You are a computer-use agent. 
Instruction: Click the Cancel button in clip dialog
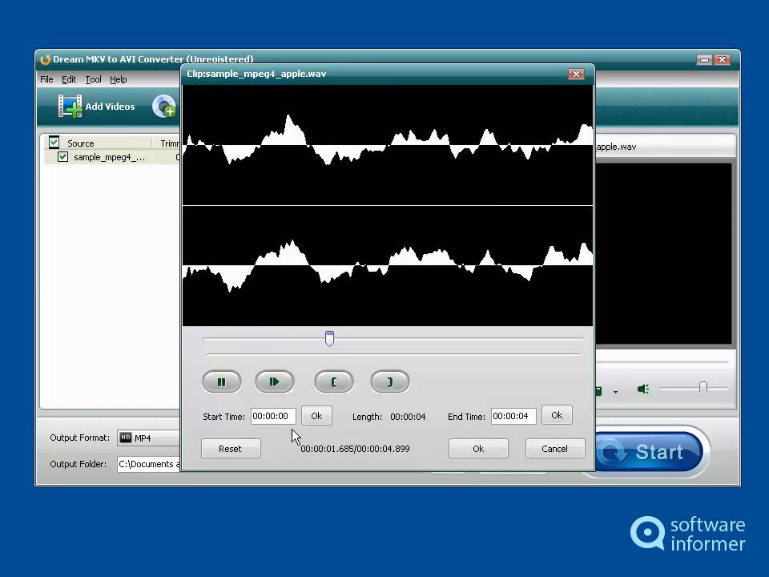point(554,449)
